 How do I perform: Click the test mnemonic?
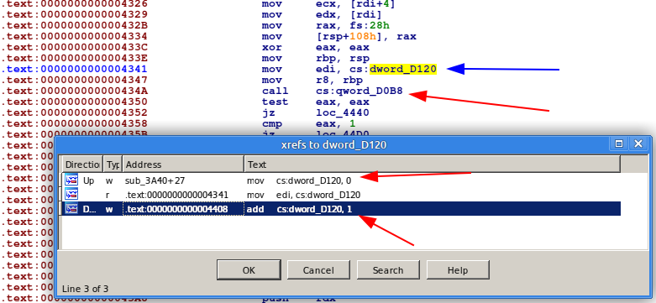[x=276, y=102]
